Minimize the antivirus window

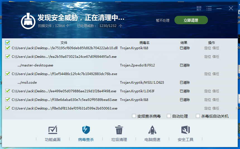(x=219, y=8)
